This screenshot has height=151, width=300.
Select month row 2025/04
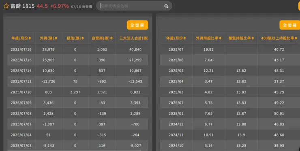click(176, 81)
